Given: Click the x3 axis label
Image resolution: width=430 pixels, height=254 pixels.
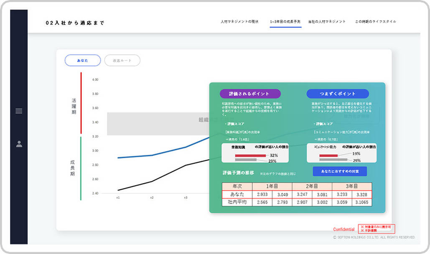Looking at the screenshot, I should pos(186,198).
